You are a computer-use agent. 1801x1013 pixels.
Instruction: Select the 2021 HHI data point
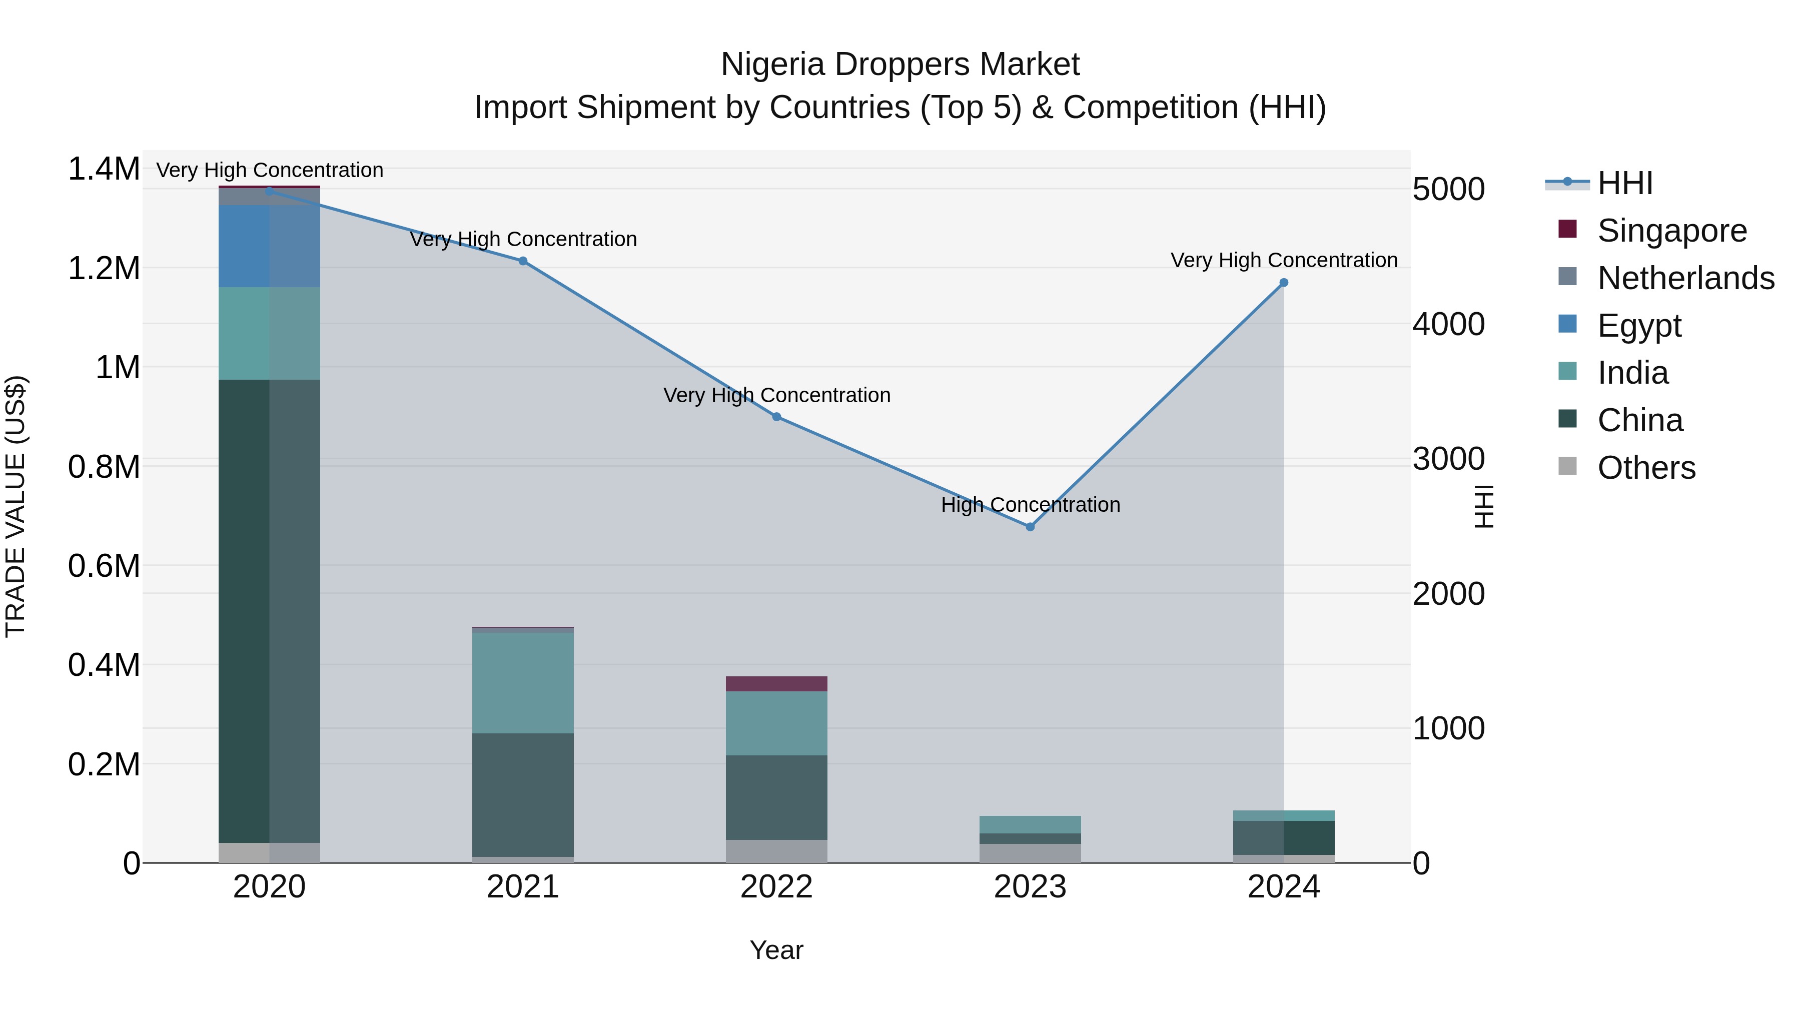click(523, 261)
